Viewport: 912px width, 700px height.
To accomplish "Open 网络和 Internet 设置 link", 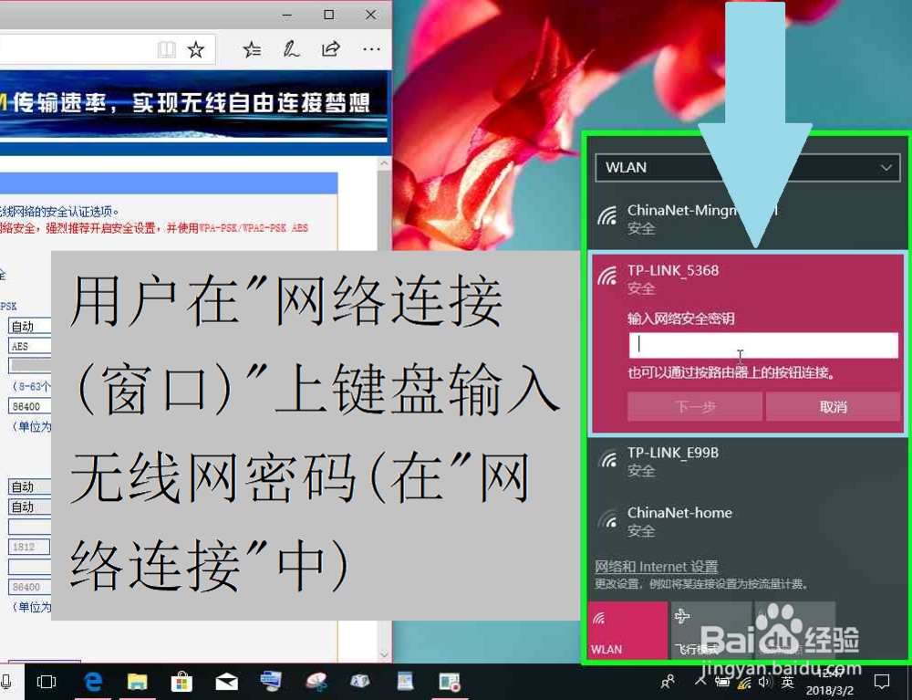I will click(655, 567).
